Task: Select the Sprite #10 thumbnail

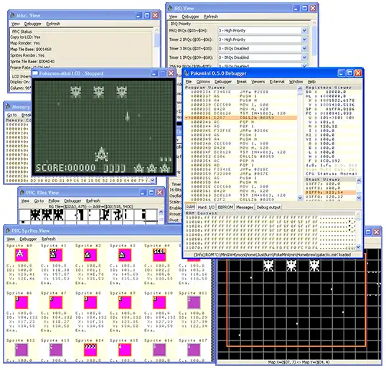Action: coord(159,302)
